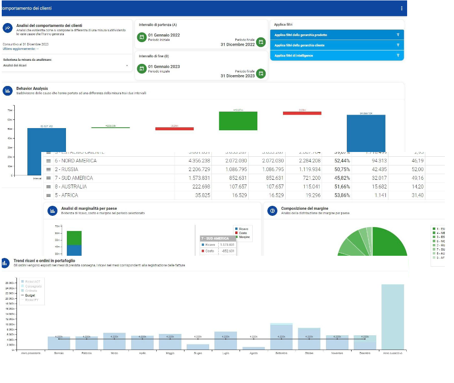Click calendar icon beside 01 Gennaio 2023
This screenshot has height=383, width=454.
tap(141, 69)
